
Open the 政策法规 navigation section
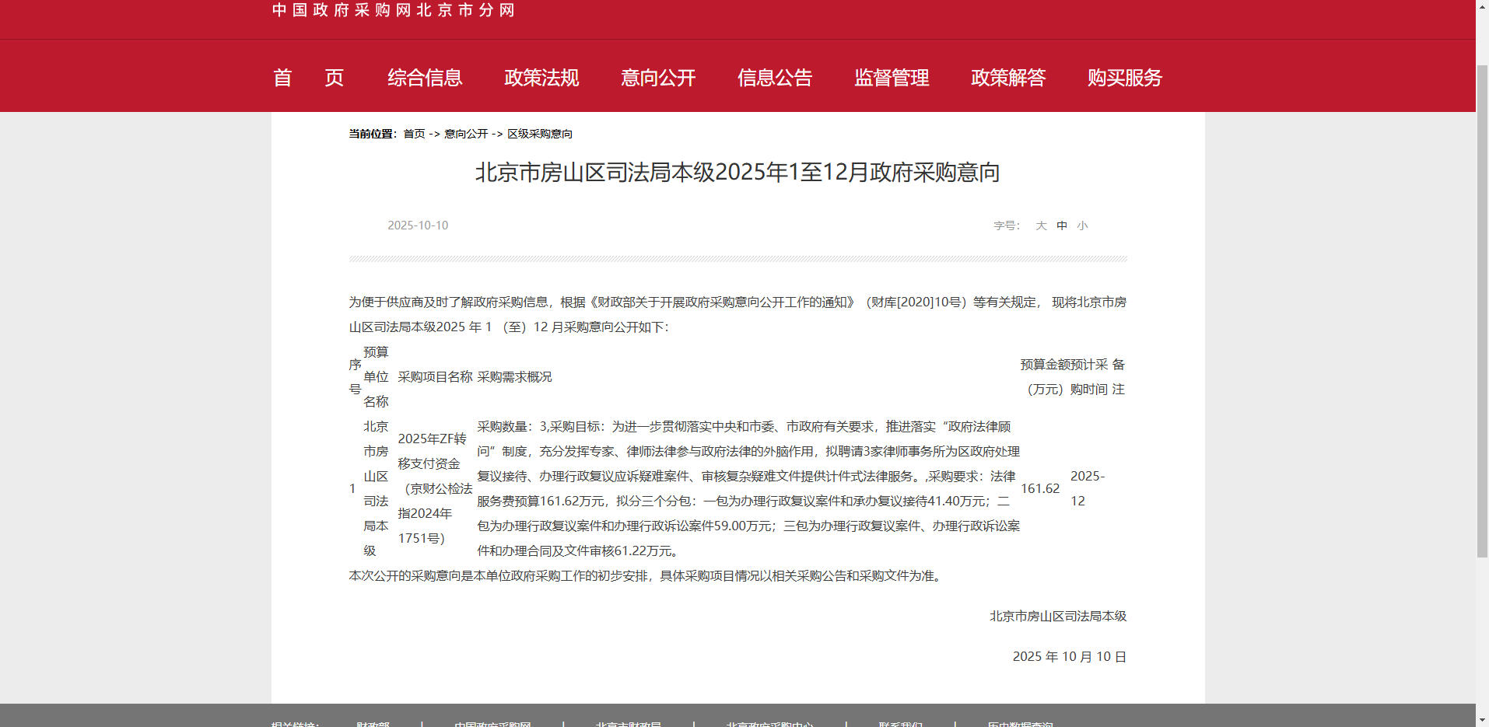click(541, 78)
